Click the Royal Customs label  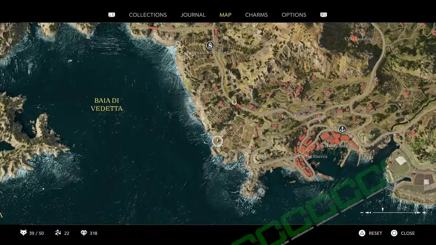coord(332,146)
